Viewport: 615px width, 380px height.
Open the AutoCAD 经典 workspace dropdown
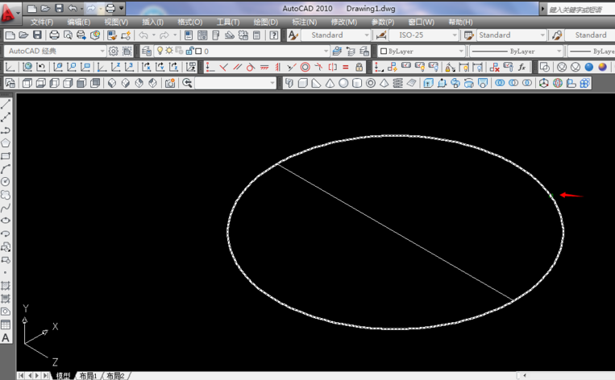tap(102, 51)
